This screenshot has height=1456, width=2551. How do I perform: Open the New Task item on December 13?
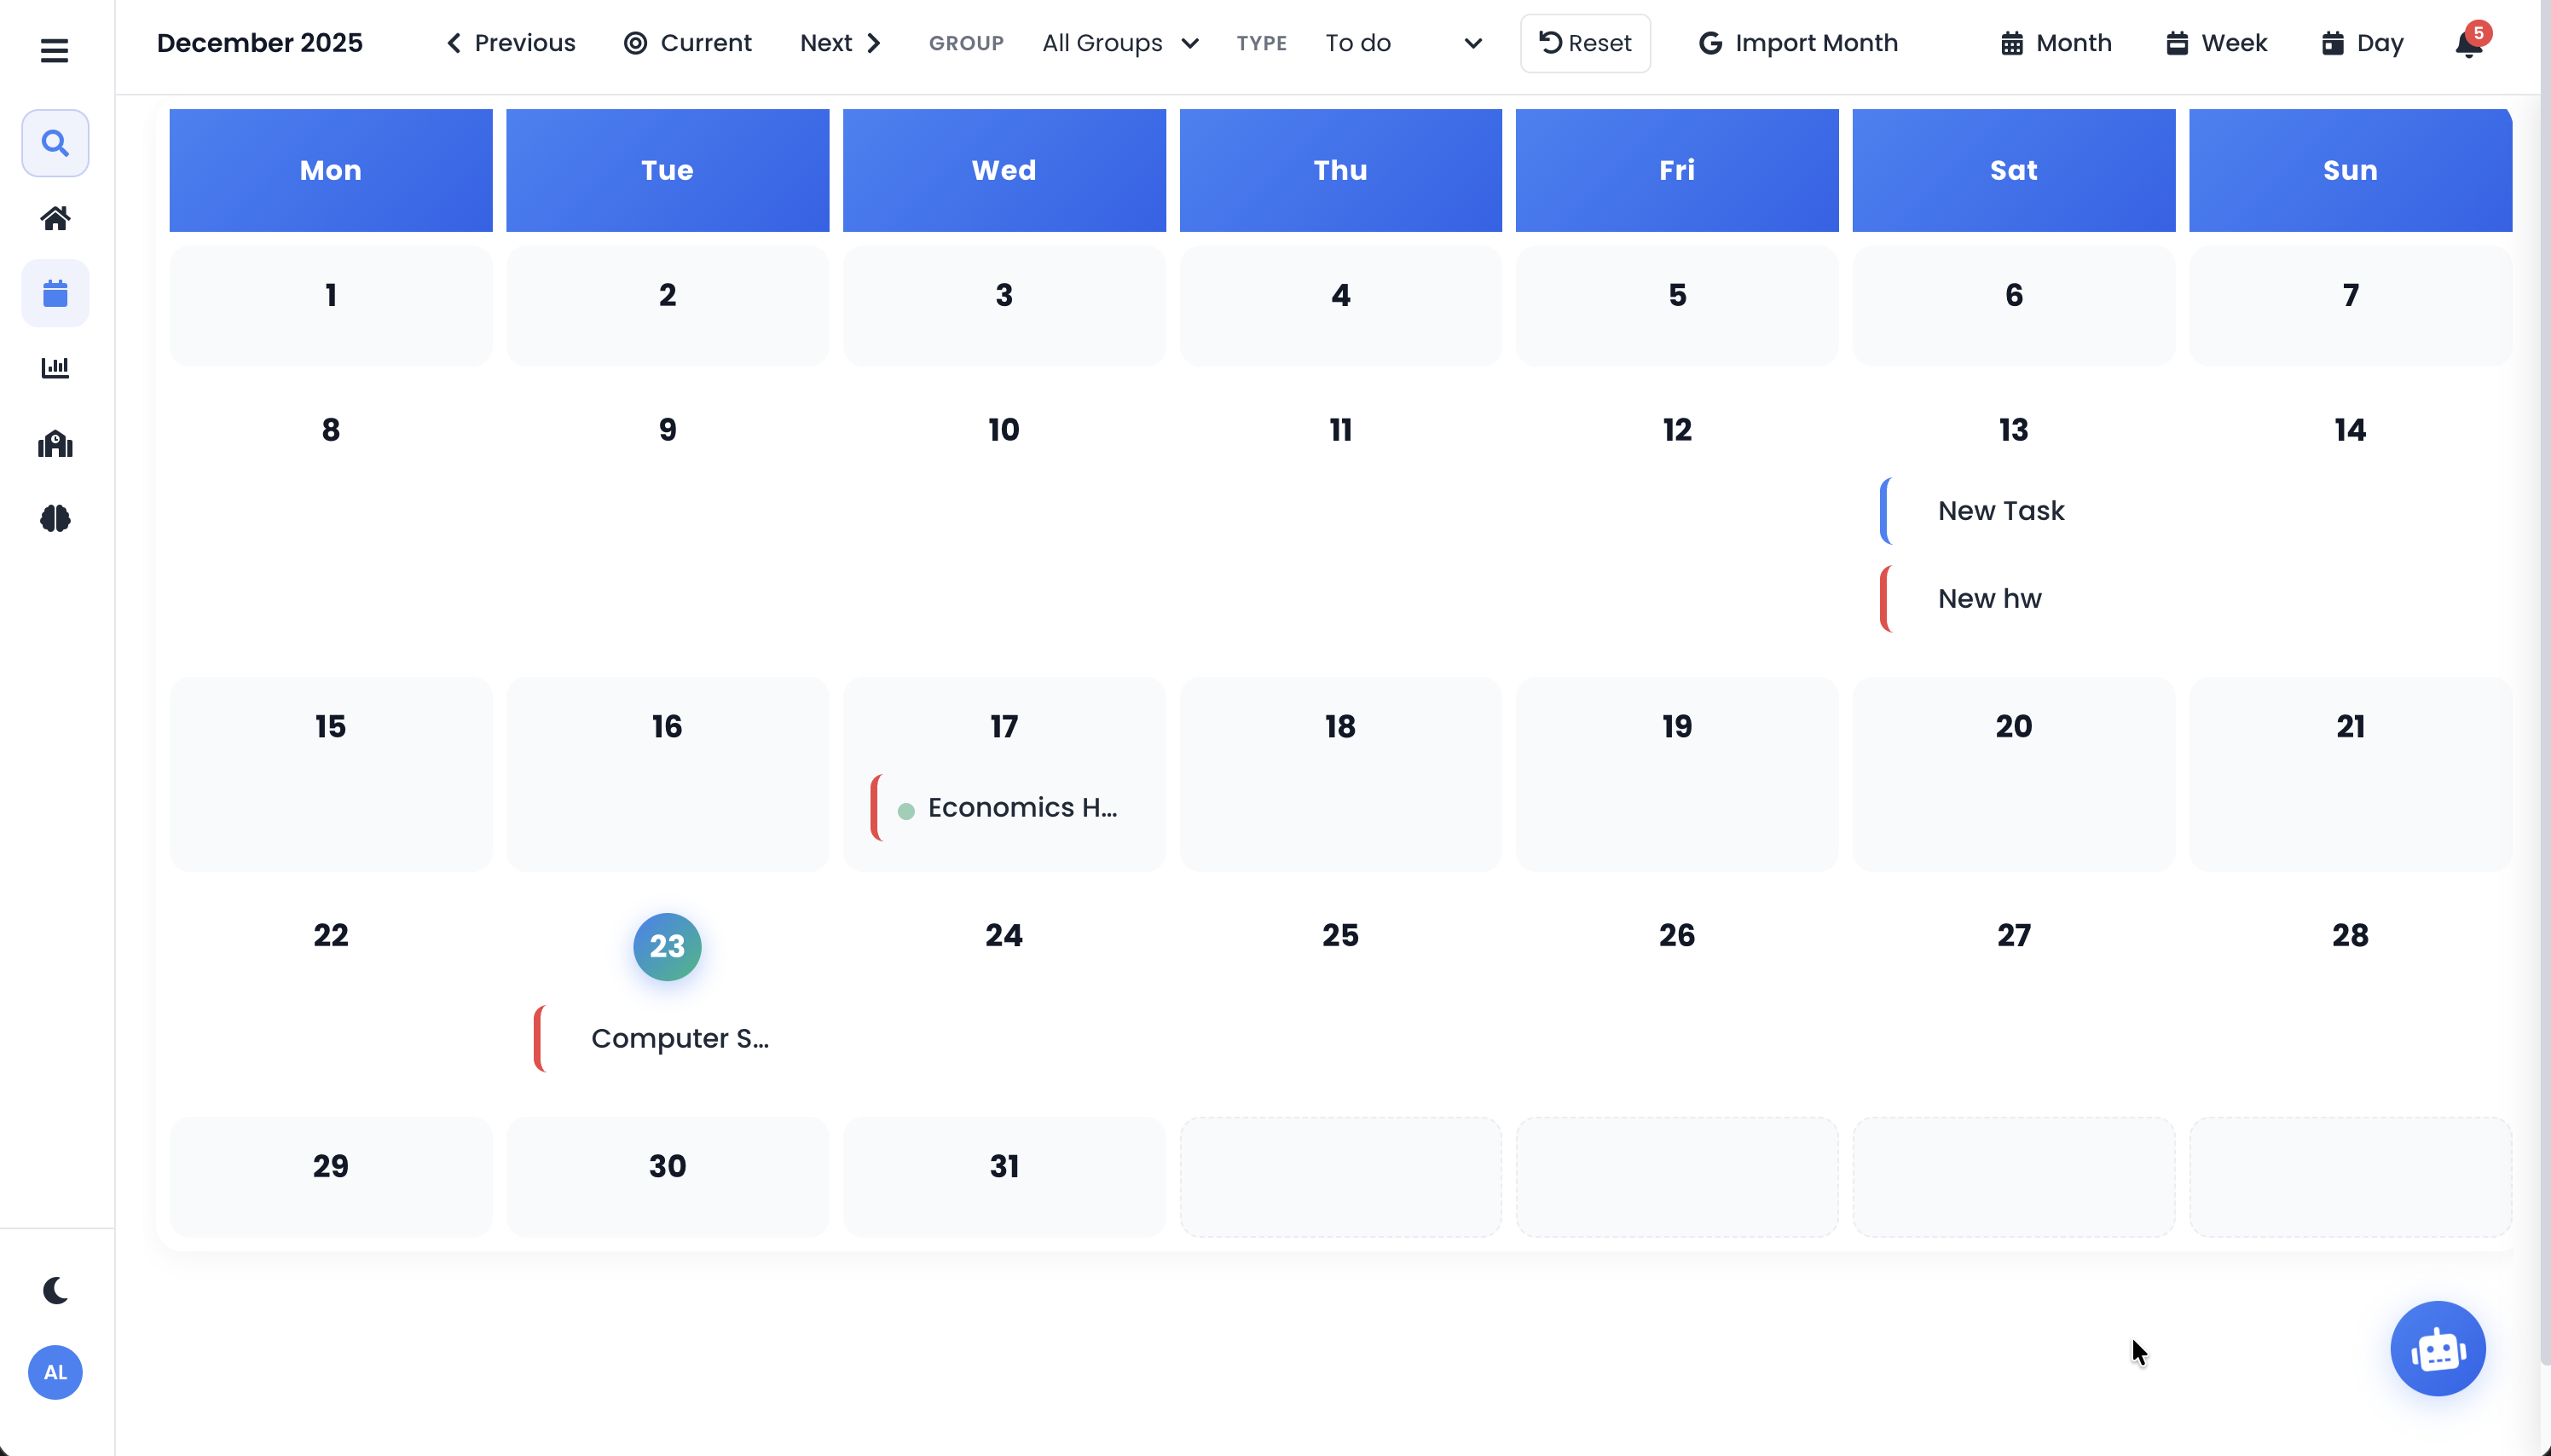coord(2000,510)
